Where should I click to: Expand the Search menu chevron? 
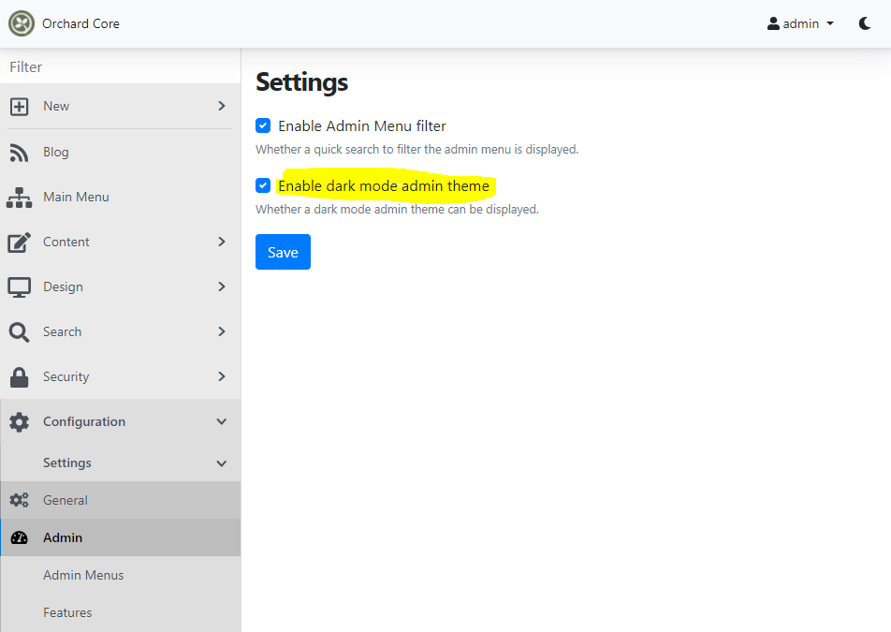tap(222, 331)
